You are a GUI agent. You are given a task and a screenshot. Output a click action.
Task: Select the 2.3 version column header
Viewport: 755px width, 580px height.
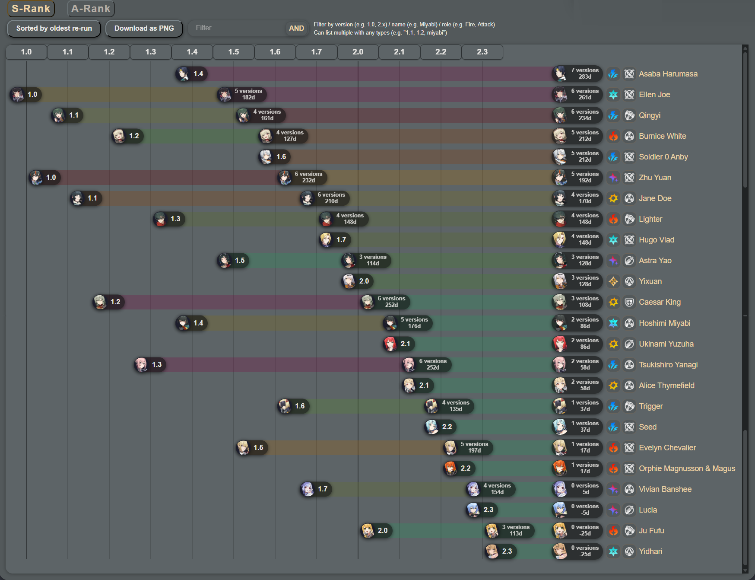[482, 52]
